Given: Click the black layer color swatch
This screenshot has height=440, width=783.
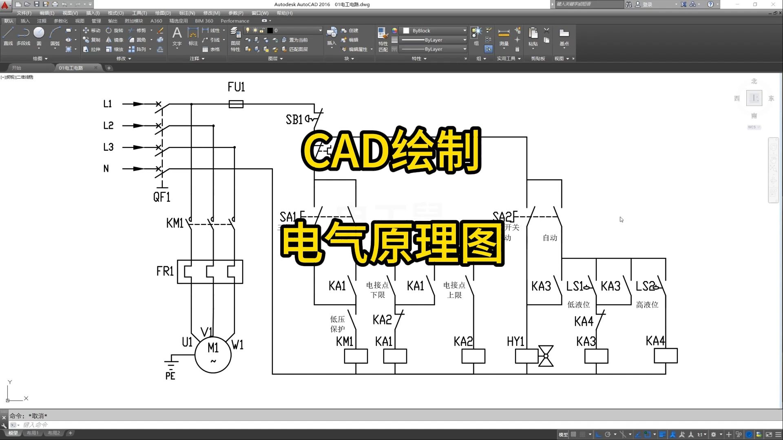Looking at the screenshot, I should tap(270, 30).
